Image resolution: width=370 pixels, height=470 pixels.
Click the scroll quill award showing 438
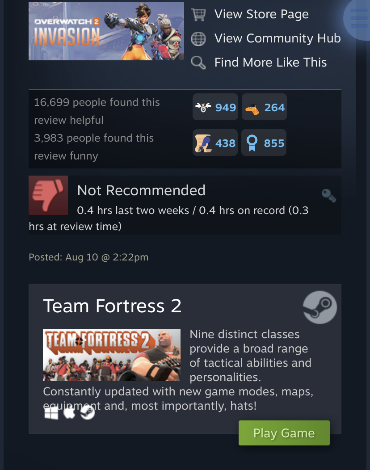[215, 143]
